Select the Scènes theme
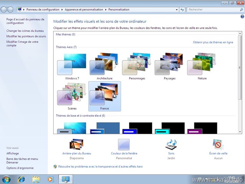 [x=72, y=96]
